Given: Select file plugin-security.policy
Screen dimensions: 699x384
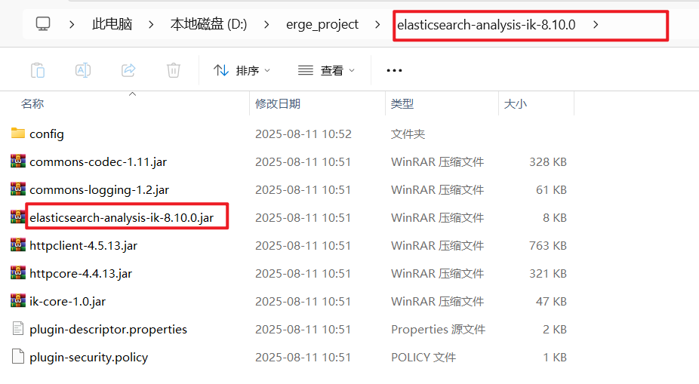Looking at the screenshot, I should coord(89,358).
